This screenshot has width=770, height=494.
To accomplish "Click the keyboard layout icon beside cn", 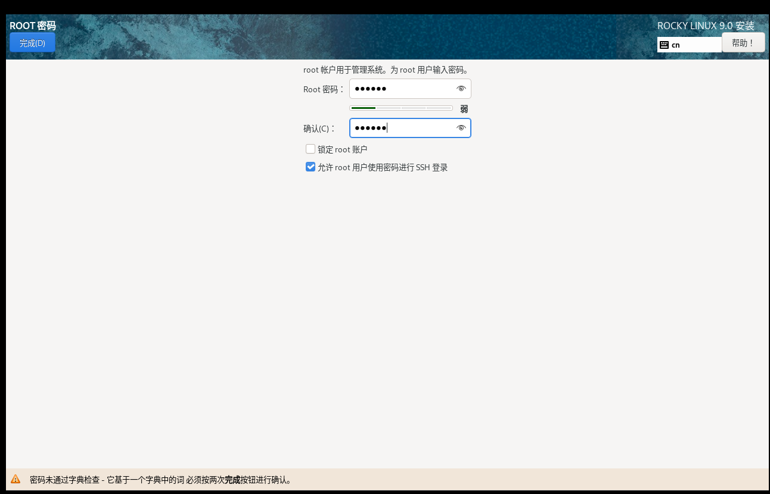I will (x=664, y=45).
